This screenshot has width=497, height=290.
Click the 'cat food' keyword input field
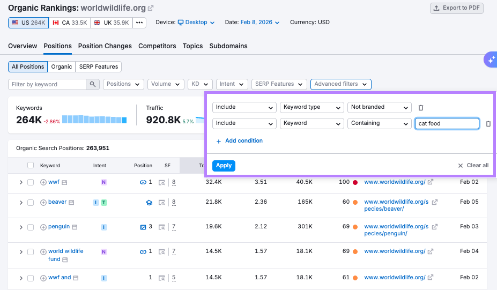tap(447, 123)
